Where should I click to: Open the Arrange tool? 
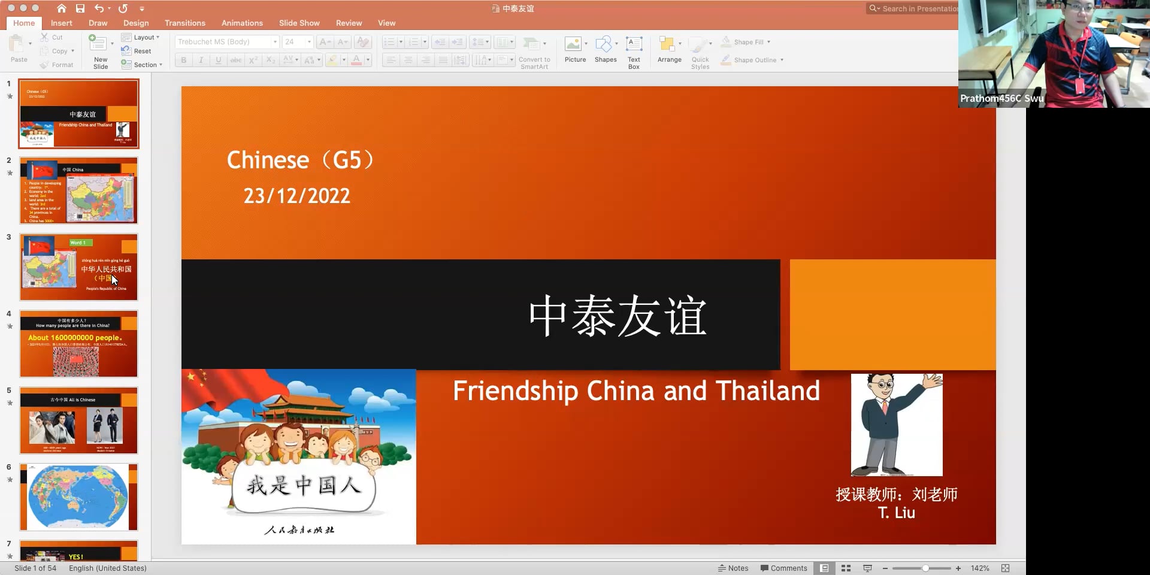(668, 49)
